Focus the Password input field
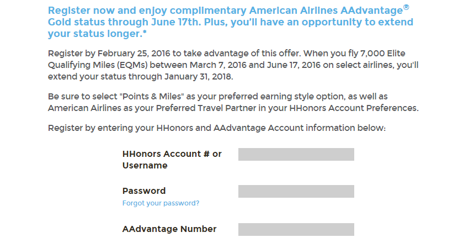 [296, 191]
